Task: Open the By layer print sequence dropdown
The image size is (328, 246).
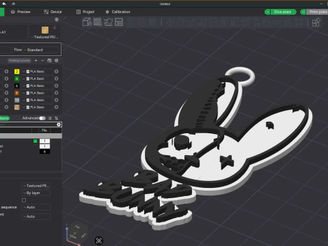Action: [36, 193]
